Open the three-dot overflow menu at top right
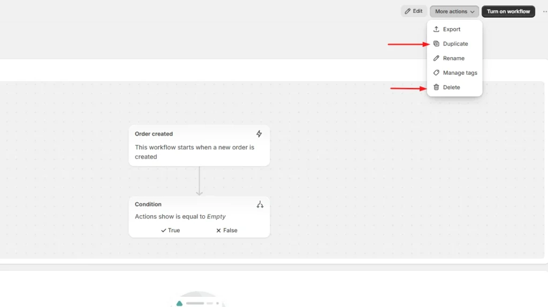The image size is (548, 307). [545, 12]
